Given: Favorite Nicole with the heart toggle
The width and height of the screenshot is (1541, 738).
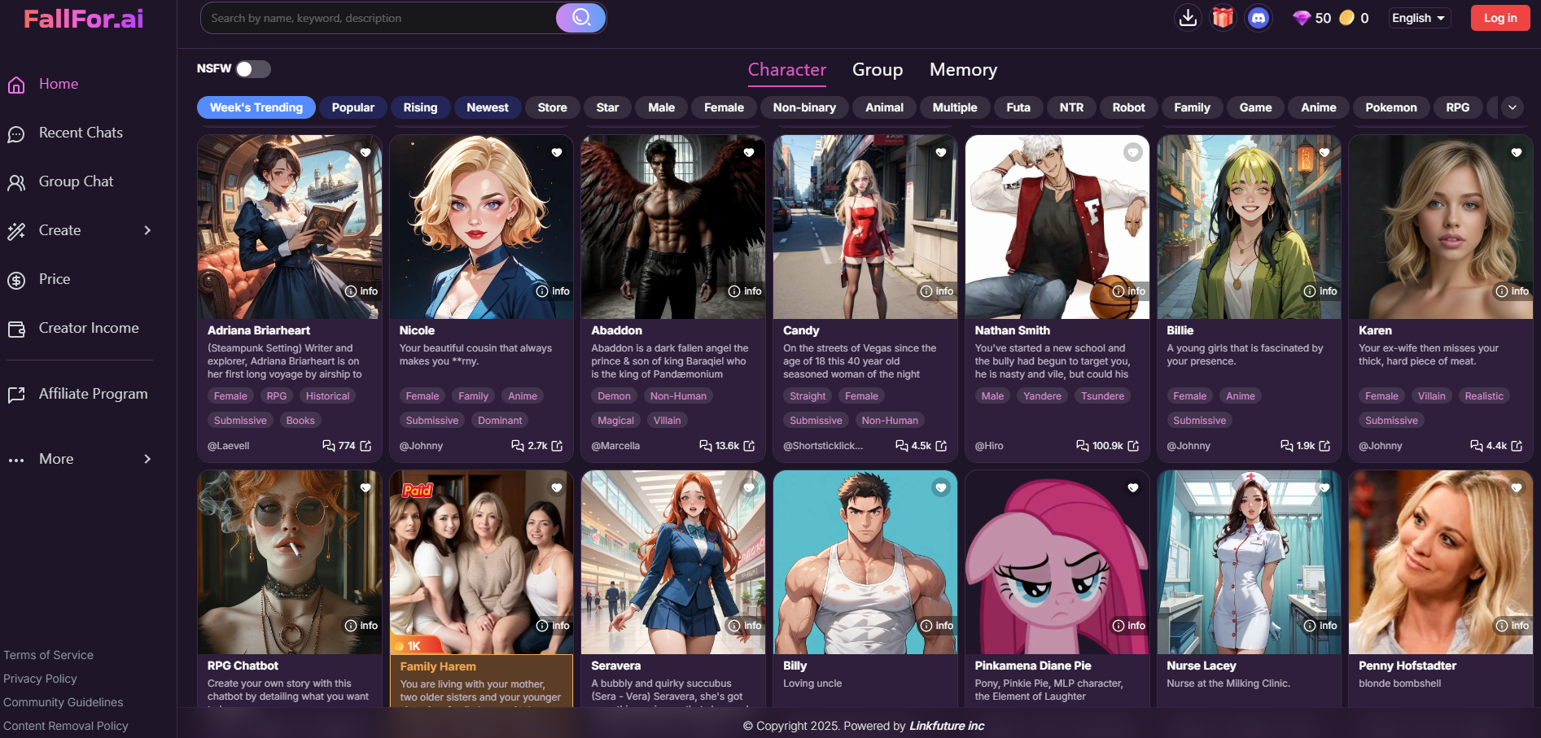Looking at the screenshot, I should [x=557, y=152].
